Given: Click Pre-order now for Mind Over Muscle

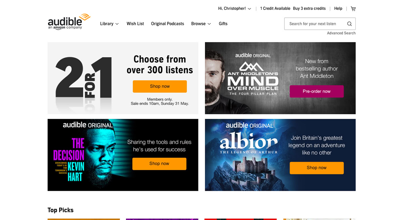Looking at the screenshot, I should point(317,91).
